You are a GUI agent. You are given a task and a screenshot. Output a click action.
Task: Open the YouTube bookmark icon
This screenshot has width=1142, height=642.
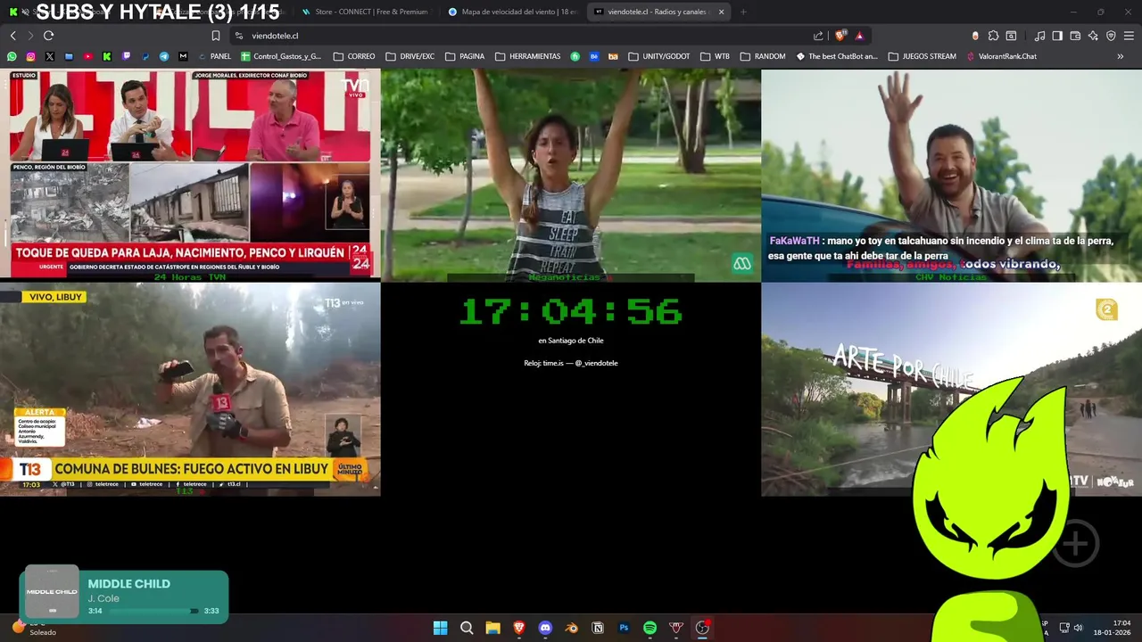[87, 56]
